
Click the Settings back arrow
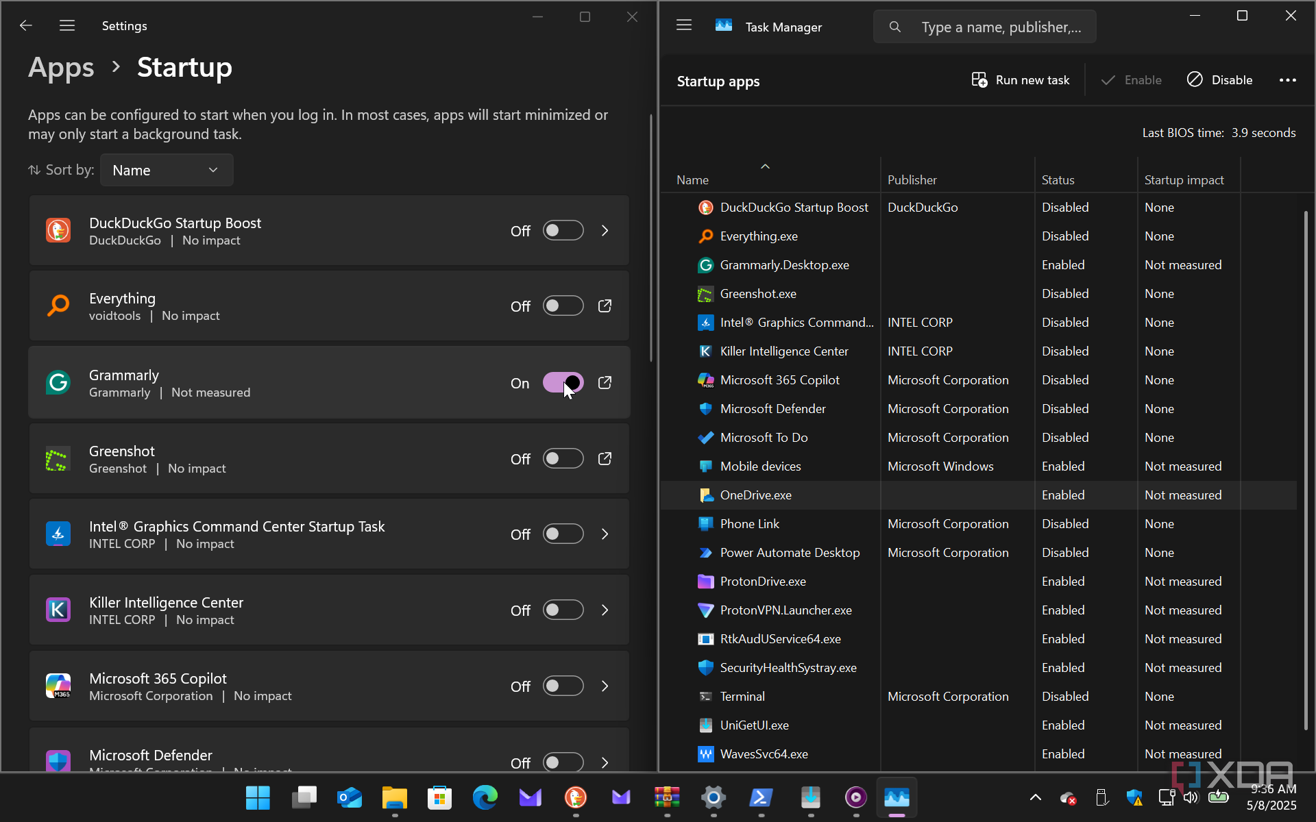point(26,26)
